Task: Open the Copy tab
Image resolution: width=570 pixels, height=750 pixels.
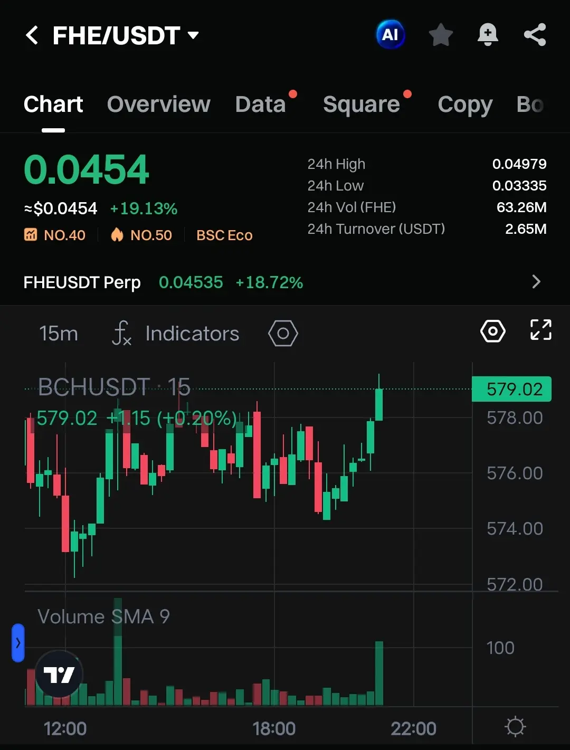Action: (465, 105)
